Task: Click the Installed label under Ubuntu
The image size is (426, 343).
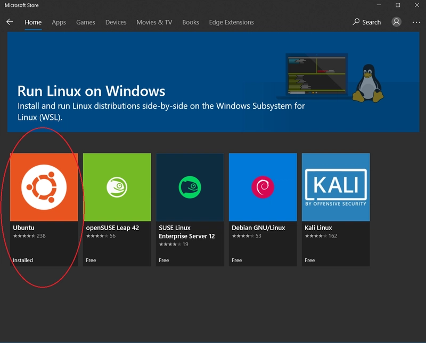Action: pos(23,260)
